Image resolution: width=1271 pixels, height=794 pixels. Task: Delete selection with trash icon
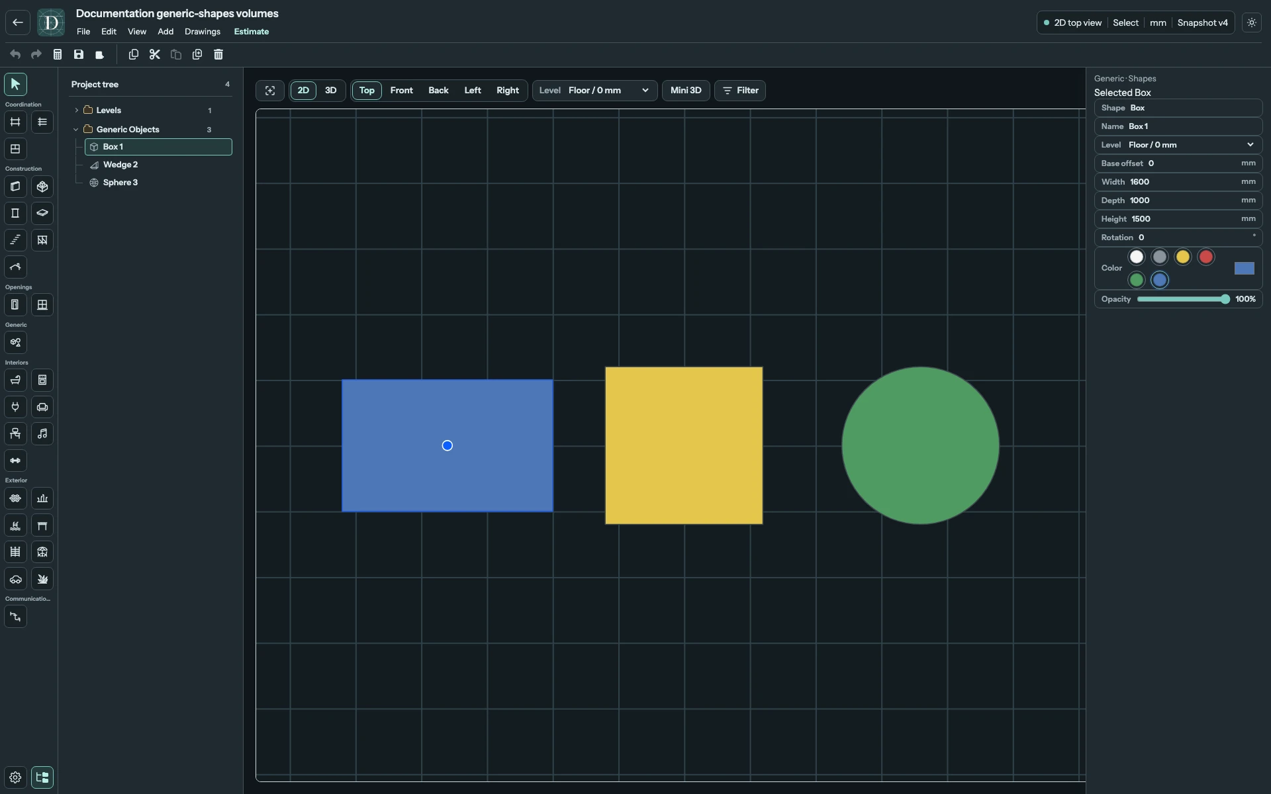[218, 55]
